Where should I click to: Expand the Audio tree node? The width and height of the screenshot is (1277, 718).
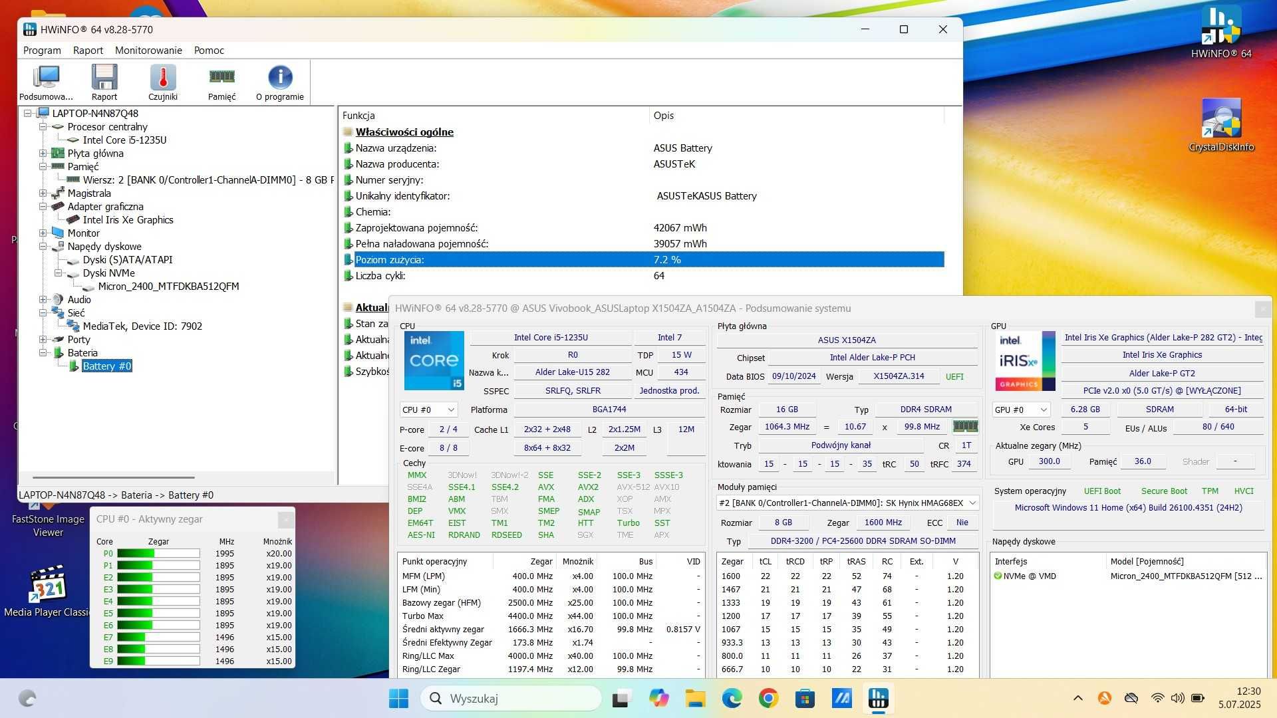pyautogui.click(x=43, y=299)
